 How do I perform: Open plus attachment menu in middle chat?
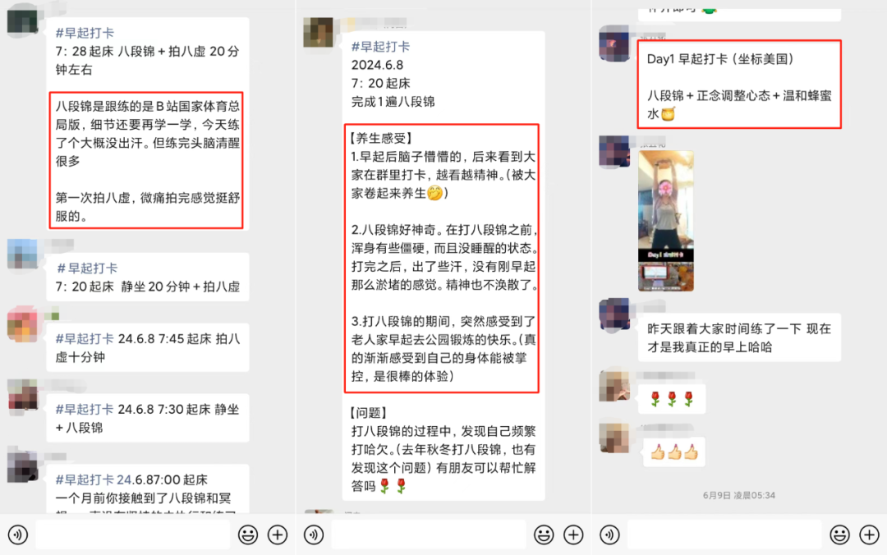click(x=573, y=534)
